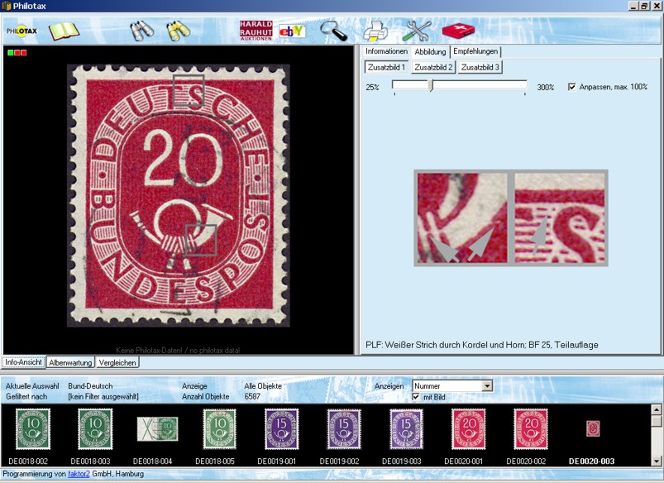Switch to the Empfehlungen tab
The width and height of the screenshot is (664, 483).
click(475, 51)
